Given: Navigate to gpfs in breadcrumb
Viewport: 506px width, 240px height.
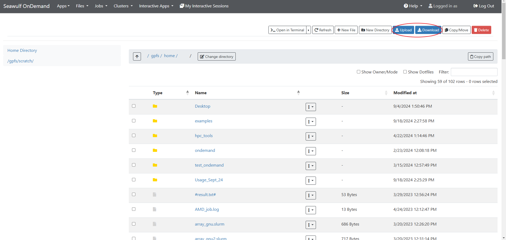Looking at the screenshot, I should click(x=155, y=56).
